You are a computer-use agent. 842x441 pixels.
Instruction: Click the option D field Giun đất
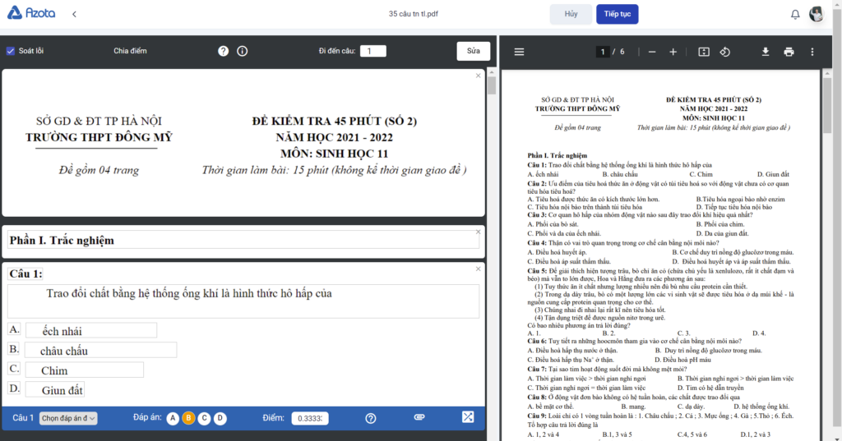click(x=55, y=389)
